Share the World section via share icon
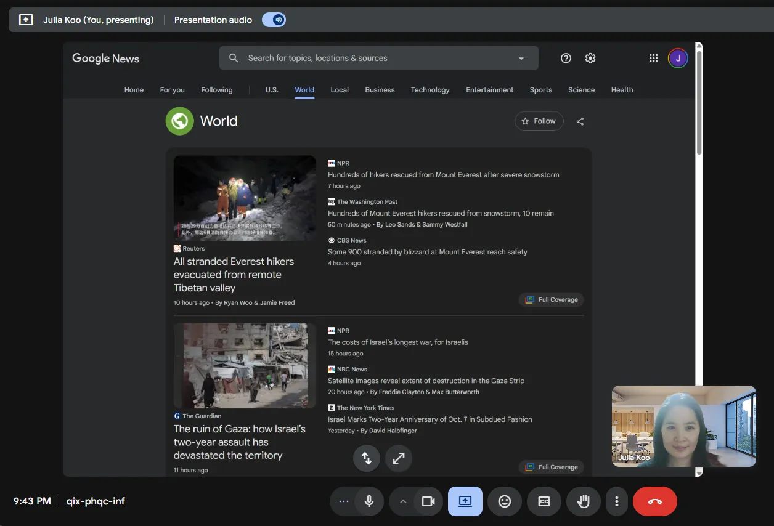 click(x=580, y=121)
